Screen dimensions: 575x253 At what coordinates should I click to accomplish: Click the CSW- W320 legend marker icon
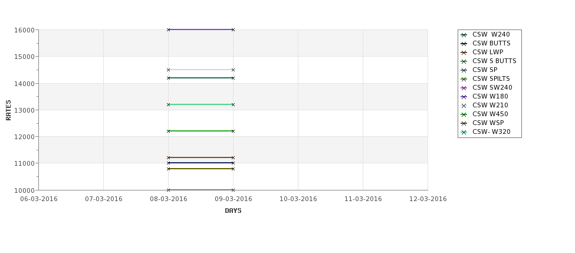point(464,132)
